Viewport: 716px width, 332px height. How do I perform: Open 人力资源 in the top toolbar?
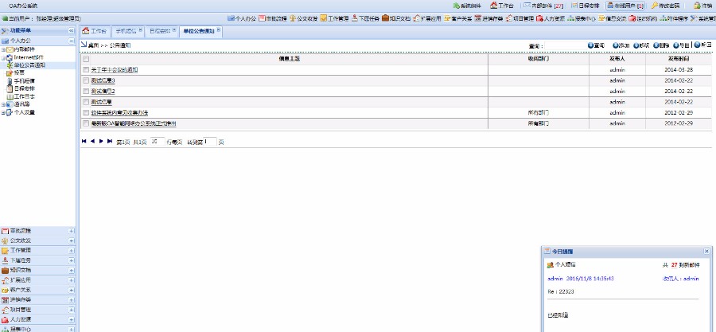click(x=551, y=19)
